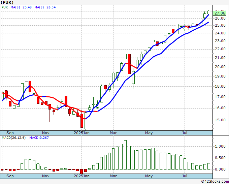
Task: Click the (PUK) chart title
Action: 7,2
